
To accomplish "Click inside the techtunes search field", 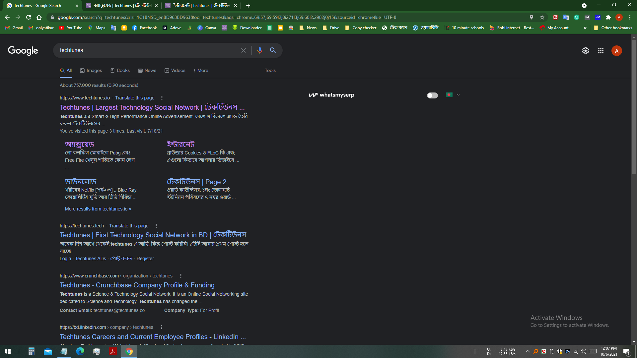I will coord(146,50).
